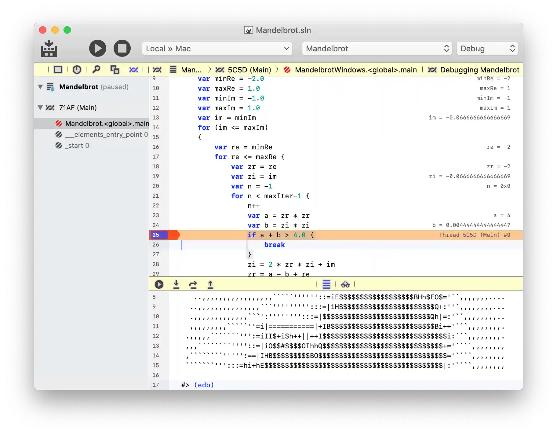Viewport: 557px width, 435px height.
Task: Click the magnifier search icon in sidebar toolbar
Action: click(x=96, y=70)
